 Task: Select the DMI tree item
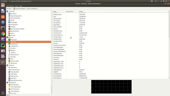(12, 59)
